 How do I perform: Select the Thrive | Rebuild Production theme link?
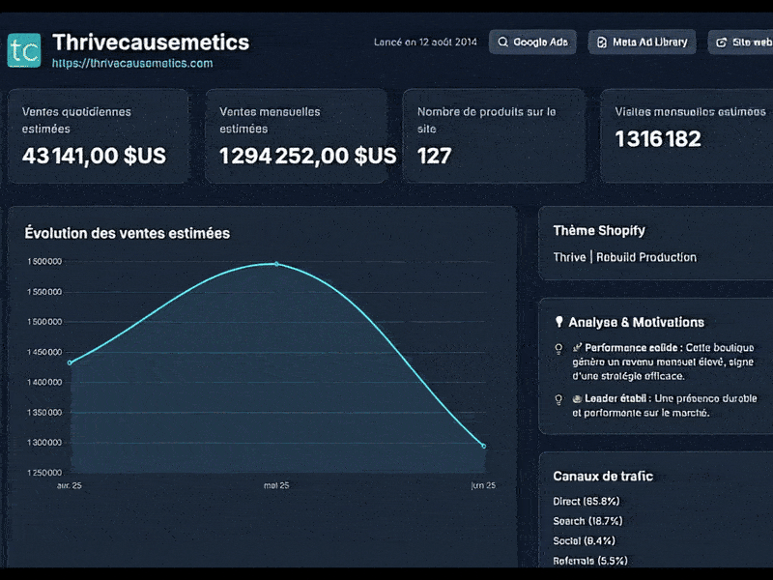point(624,257)
